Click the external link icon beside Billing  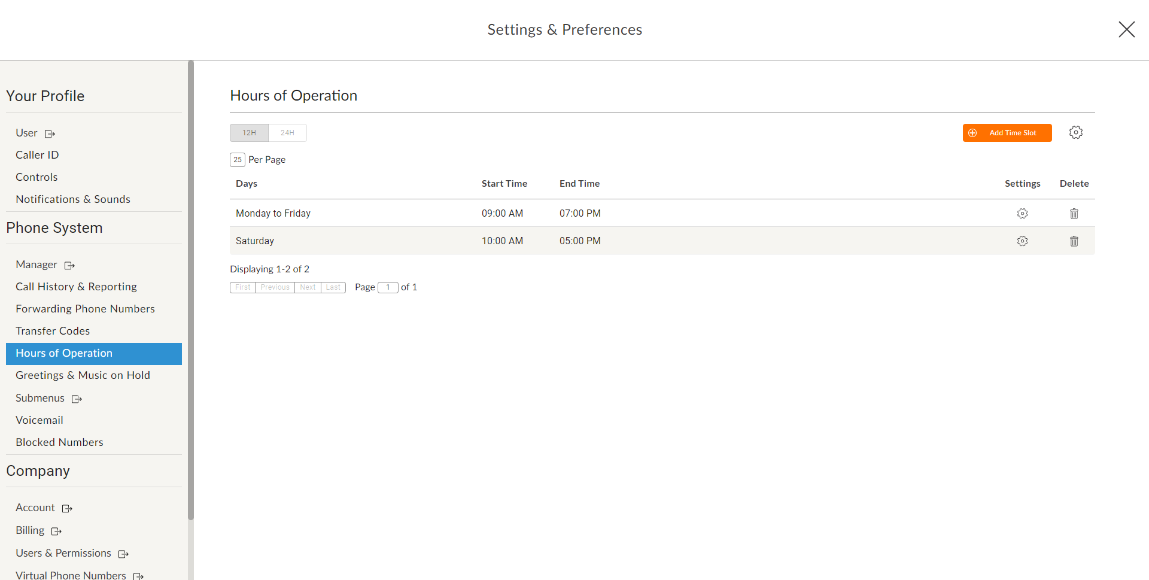56,531
